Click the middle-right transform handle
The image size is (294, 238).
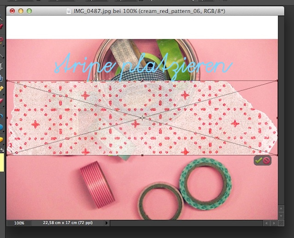point(278,118)
